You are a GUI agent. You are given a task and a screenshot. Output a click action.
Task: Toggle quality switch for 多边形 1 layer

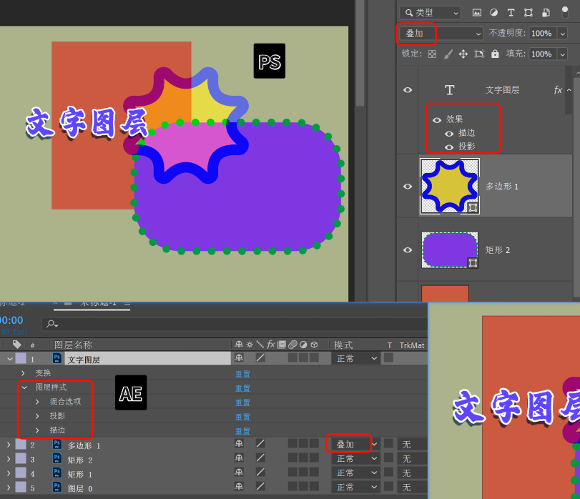coord(260,443)
